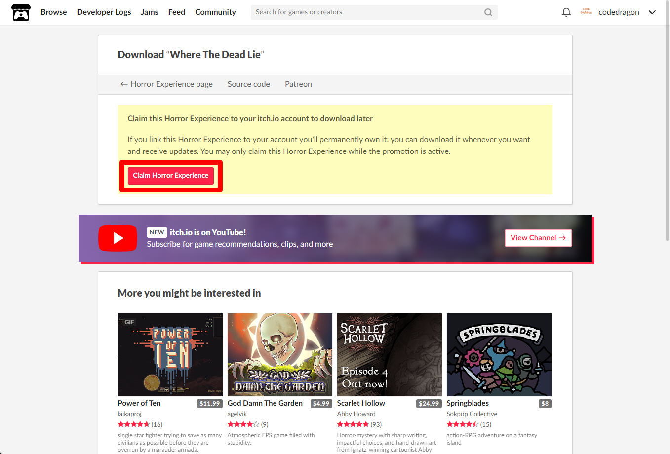Click the $24.99 price tag

tap(429, 404)
